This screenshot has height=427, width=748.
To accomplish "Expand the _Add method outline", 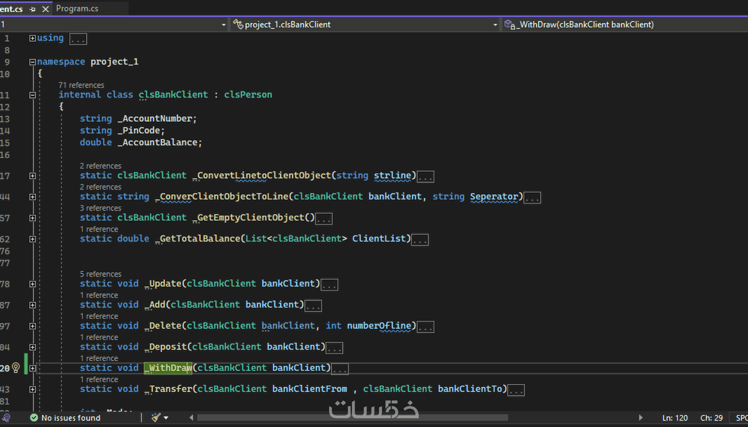I will coord(33,306).
